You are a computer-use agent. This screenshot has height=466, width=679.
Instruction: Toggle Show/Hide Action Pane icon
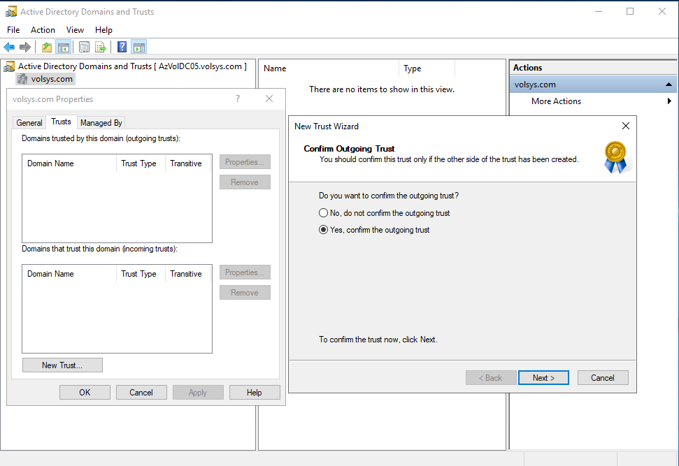pyautogui.click(x=138, y=48)
